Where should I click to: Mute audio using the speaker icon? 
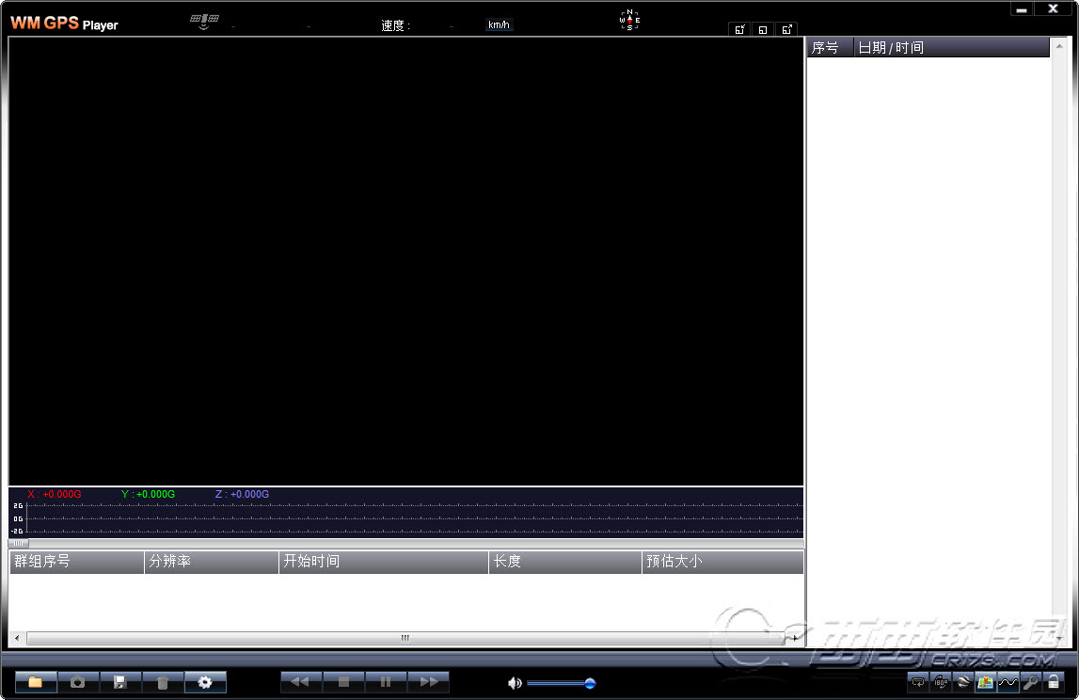point(515,683)
